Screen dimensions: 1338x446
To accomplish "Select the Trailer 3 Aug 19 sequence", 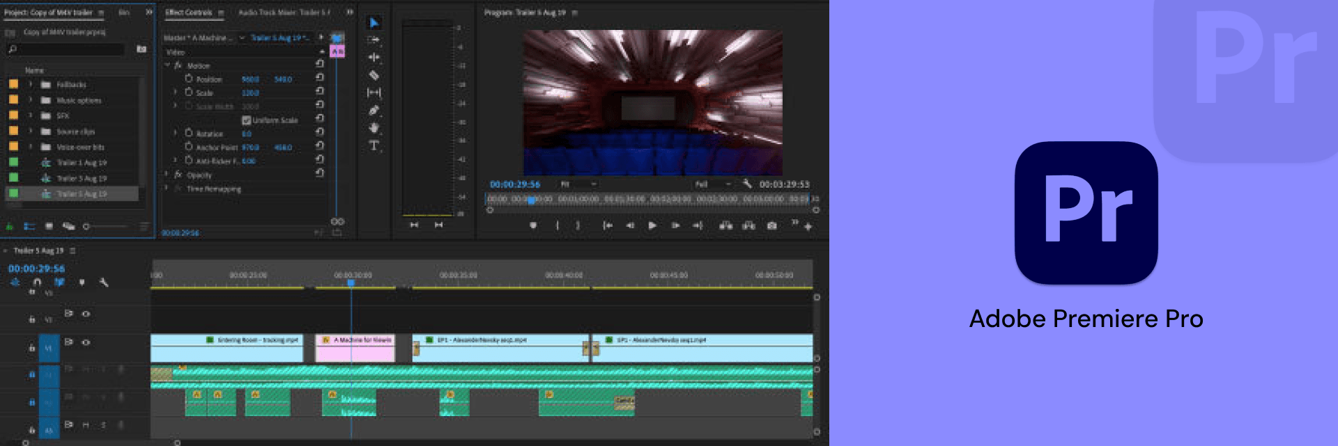I will (82, 178).
